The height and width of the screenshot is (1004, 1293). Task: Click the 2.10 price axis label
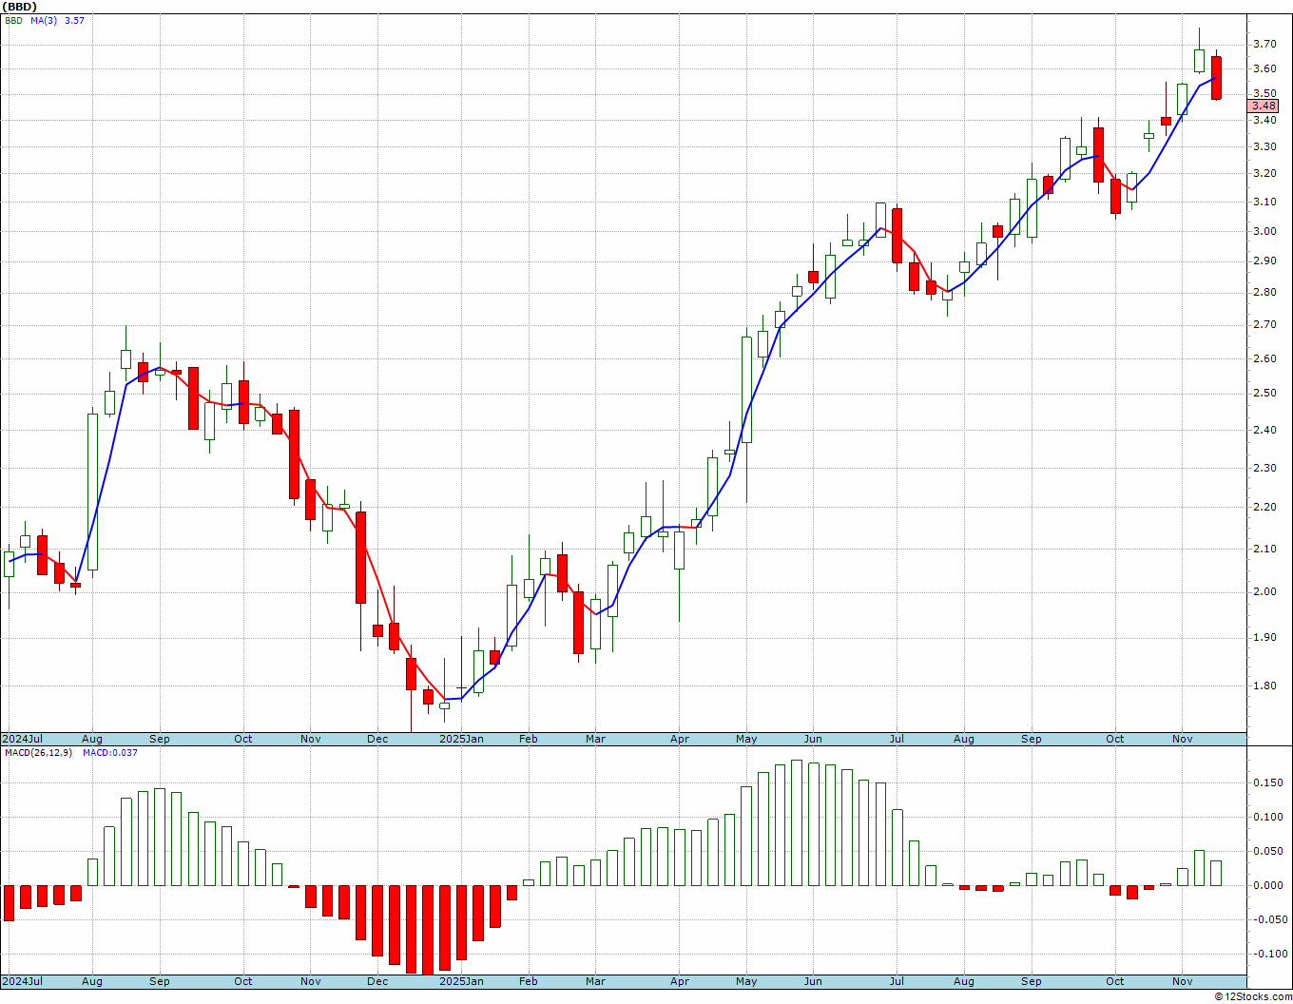coord(1264,549)
